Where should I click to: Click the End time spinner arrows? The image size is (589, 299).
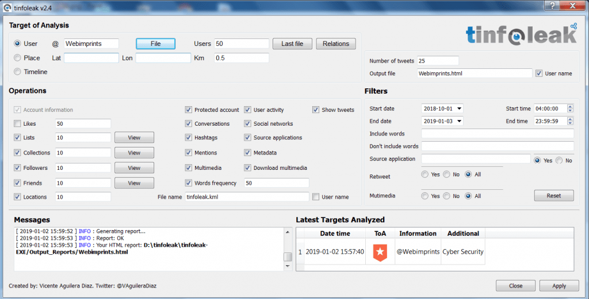coord(570,121)
